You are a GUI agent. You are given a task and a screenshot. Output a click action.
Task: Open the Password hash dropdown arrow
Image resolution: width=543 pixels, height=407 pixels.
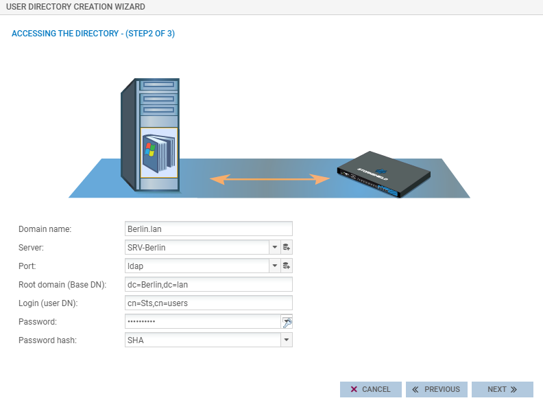(286, 340)
